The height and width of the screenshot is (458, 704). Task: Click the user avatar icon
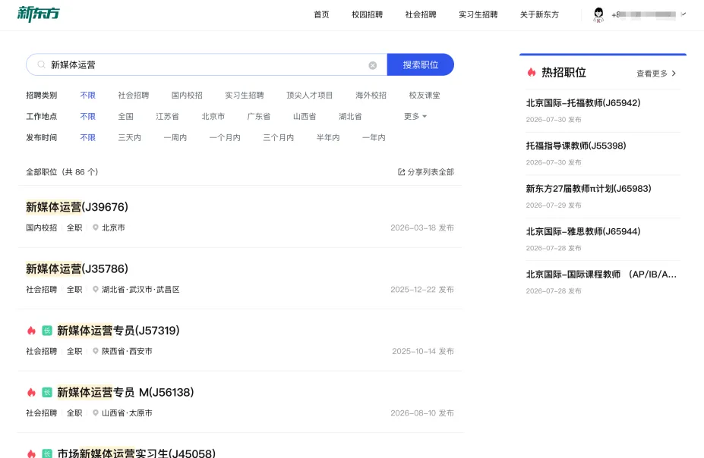pos(598,15)
